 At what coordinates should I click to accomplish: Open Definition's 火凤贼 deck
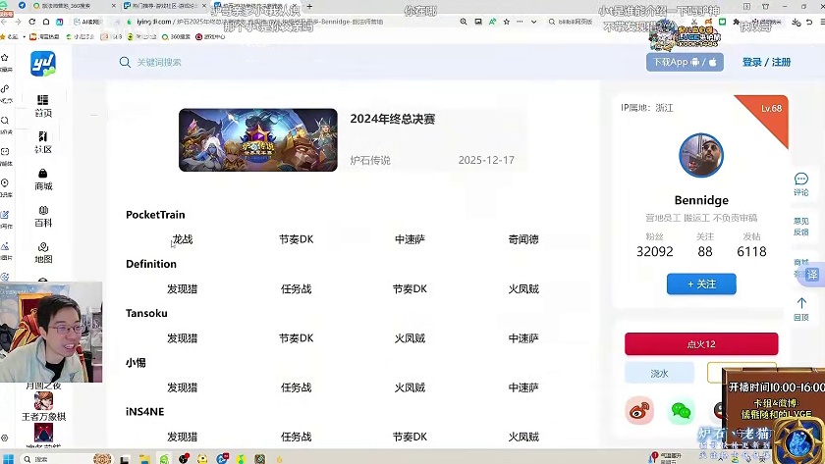point(522,289)
